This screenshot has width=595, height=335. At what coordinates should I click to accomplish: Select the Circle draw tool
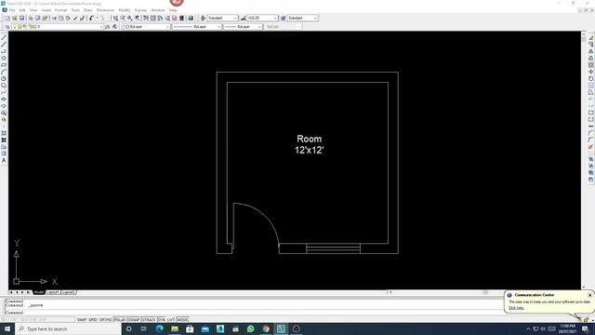pyautogui.click(x=4, y=78)
